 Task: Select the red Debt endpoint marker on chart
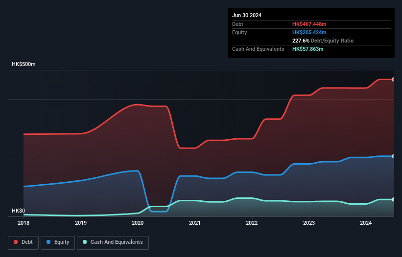click(394, 80)
